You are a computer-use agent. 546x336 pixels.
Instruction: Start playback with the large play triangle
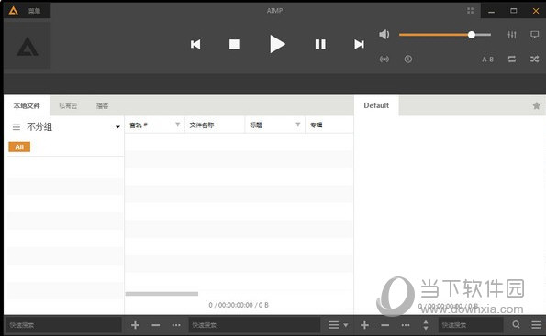click(277, 44)
